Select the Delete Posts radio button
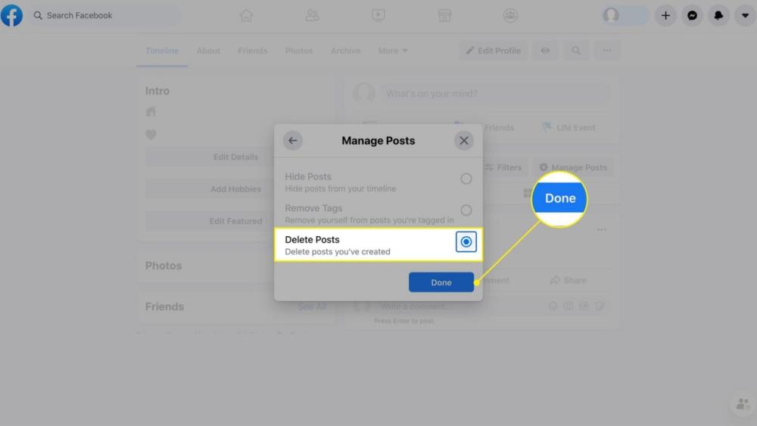Image resolution: width=757 pixels, height=426 pixels. [466, 242]
